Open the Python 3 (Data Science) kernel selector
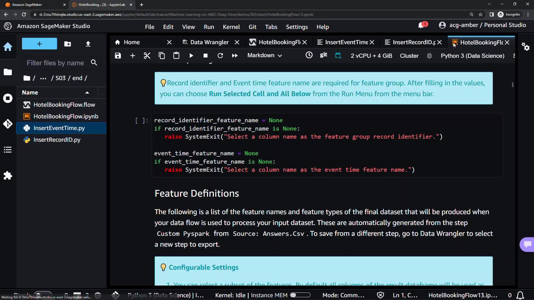534x300 pixels. click(x=472, y=56)
